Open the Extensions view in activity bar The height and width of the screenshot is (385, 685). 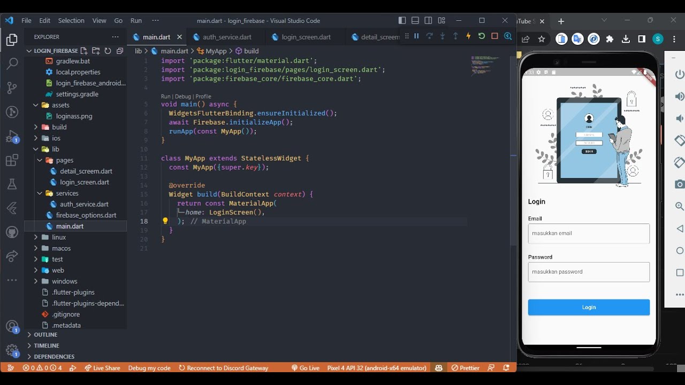pos(12,160)
